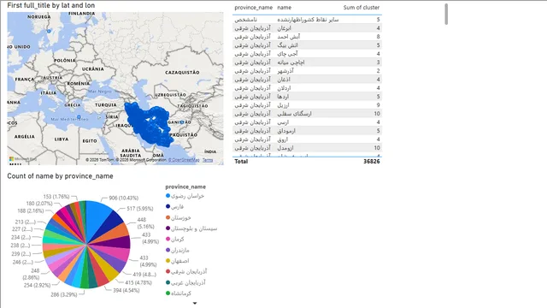Click the 153 (1.76%) data label
Screen dimensions: 547x308
coord(56,197)
